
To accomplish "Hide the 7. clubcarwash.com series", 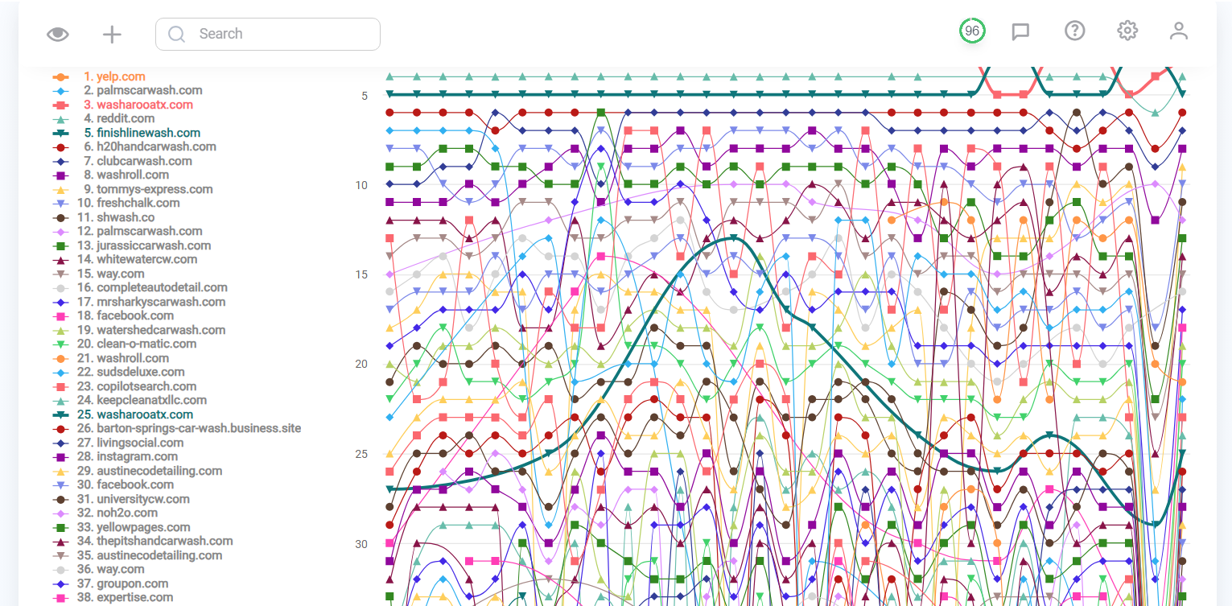I will (122, 161).
